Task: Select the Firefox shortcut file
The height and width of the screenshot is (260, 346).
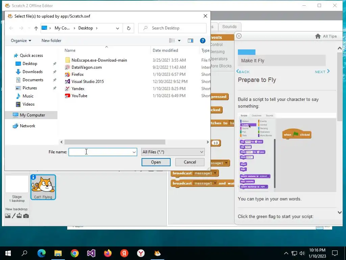Action: (x=77, y=74)
